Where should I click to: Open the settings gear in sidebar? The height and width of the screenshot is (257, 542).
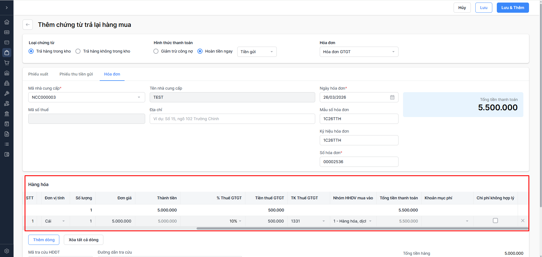(x=7, y=251)
